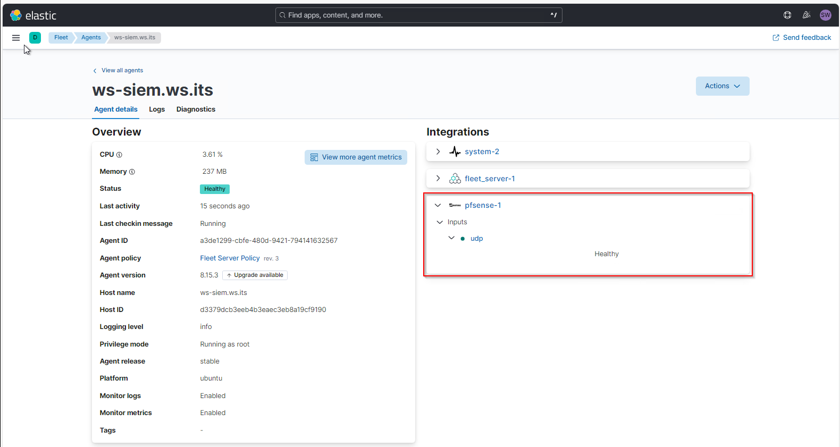Viewport: 840px width, 447px height.
Task: Click the ws-siem.ws.its breadcrumb
Action: coord(135,38)
